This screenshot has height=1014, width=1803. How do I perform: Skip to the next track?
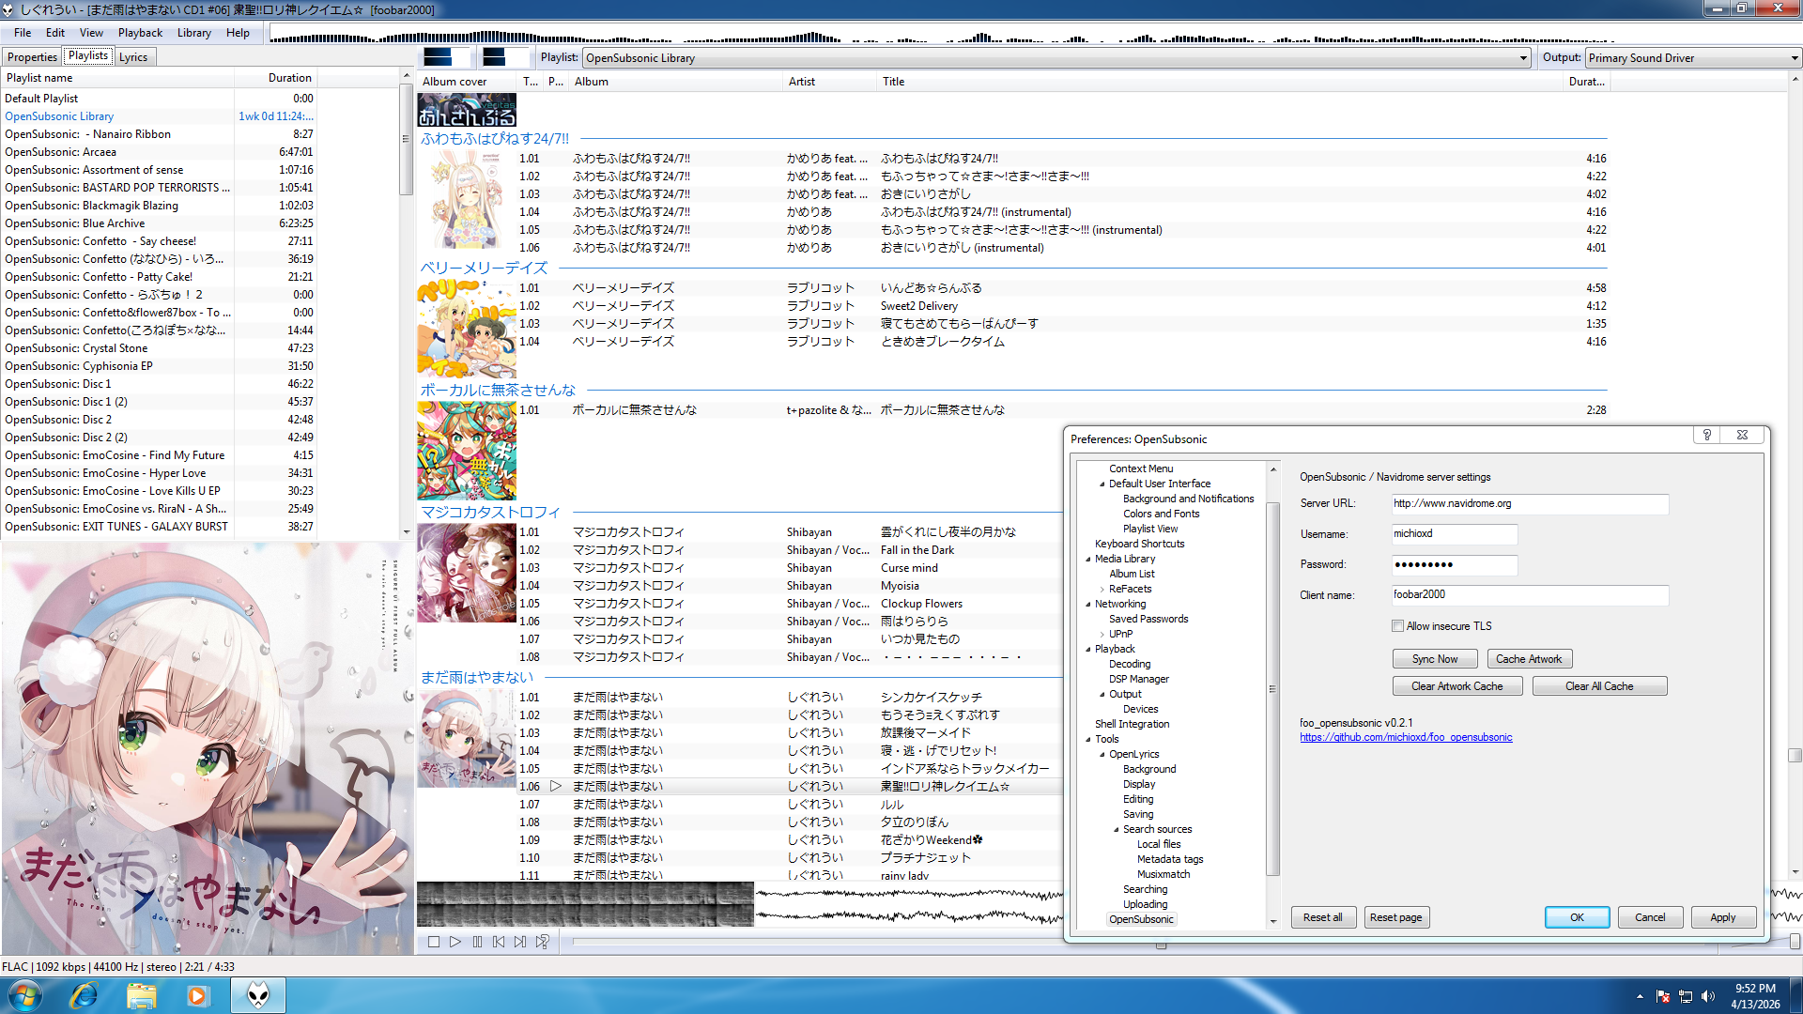(520, 942)
